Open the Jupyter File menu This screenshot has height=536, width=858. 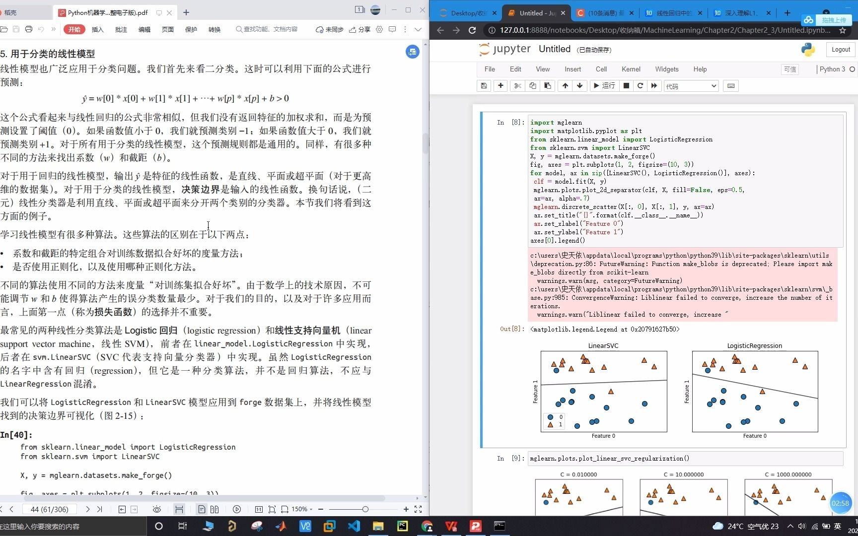click(490, 69)
